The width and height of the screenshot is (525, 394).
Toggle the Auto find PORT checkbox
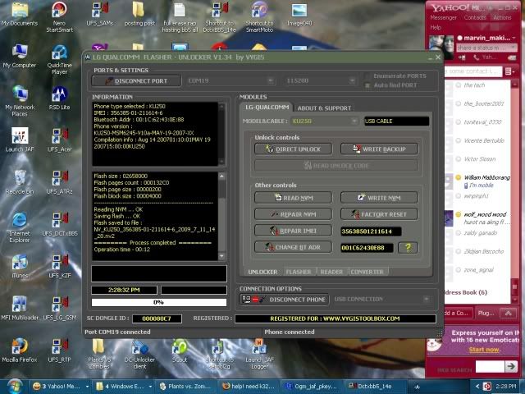(367, 85)
